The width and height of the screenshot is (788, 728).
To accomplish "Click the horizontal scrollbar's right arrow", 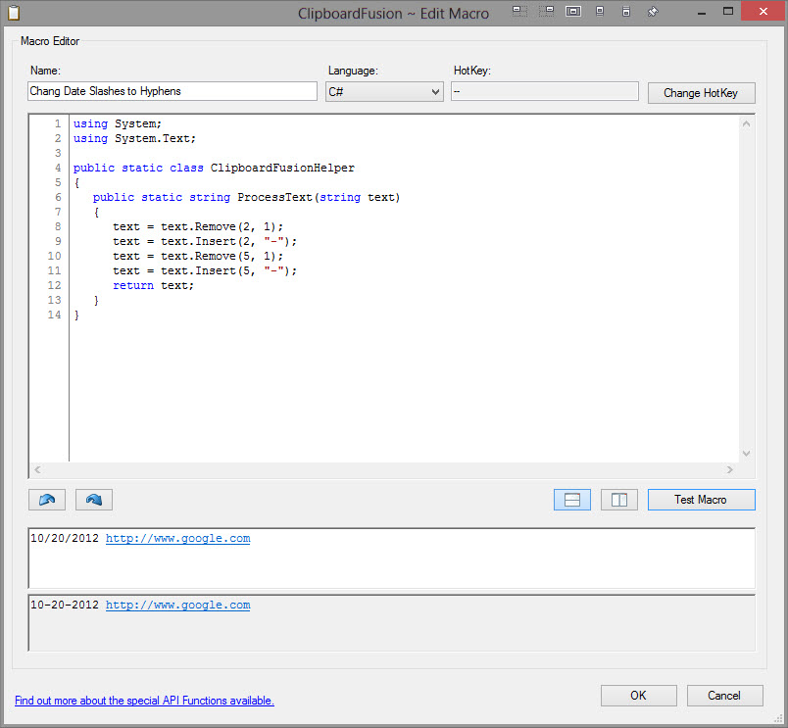I will pyautogui.click(x=729, y=470).
